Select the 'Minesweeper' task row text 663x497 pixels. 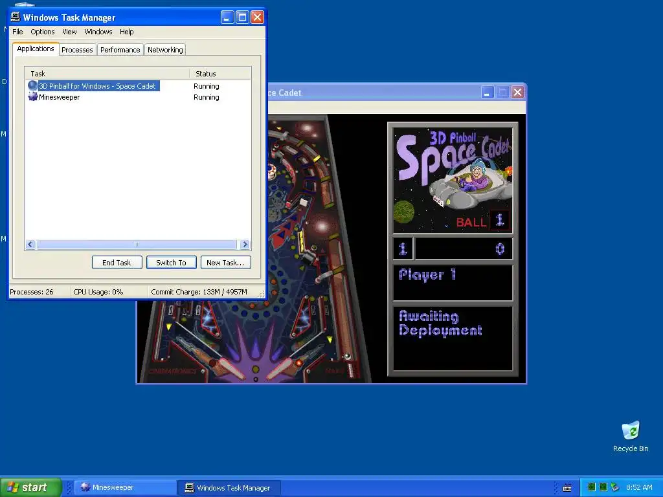pos(59,97)
